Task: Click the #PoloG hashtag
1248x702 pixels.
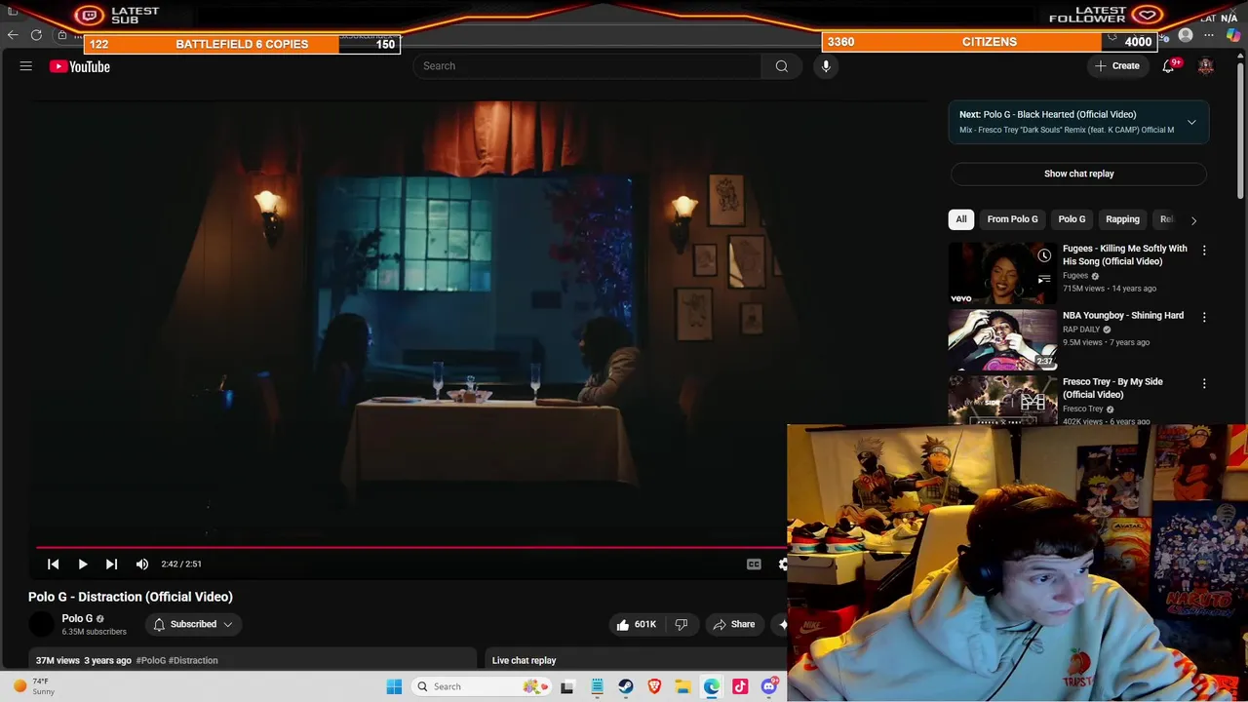Action: click(151, 660)
